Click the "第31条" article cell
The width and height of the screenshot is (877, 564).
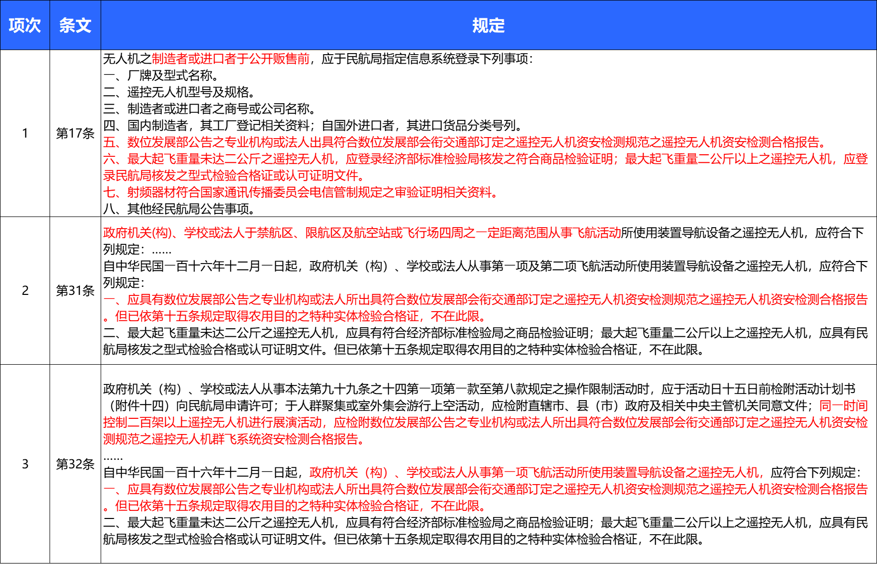point(75,290)
